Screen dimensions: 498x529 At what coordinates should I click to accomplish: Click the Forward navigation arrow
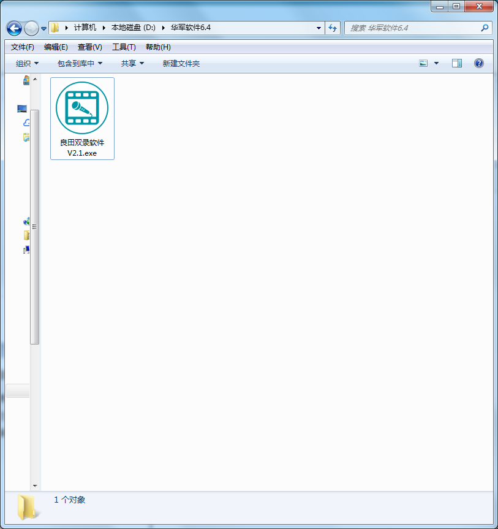pos(31,28)
